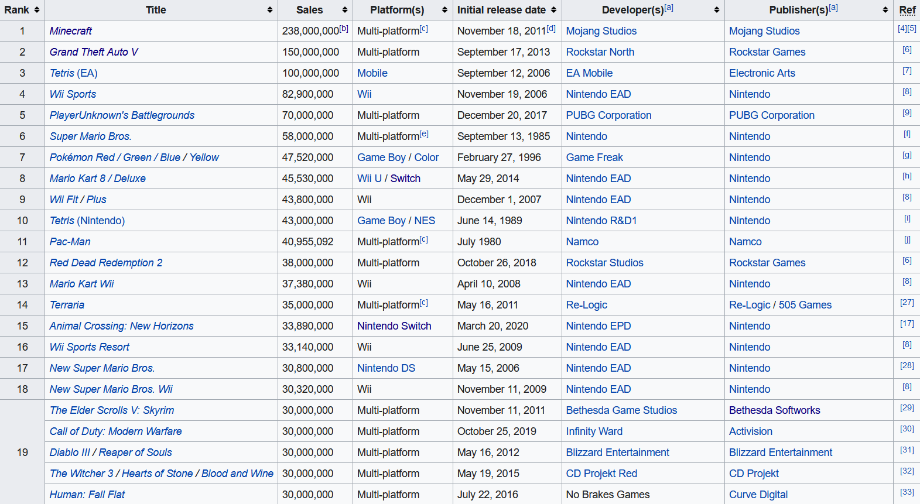Viewport: 920px width, 504px height.
Task: Click the Bethesda Game Studios link
Action: (621, 410)
